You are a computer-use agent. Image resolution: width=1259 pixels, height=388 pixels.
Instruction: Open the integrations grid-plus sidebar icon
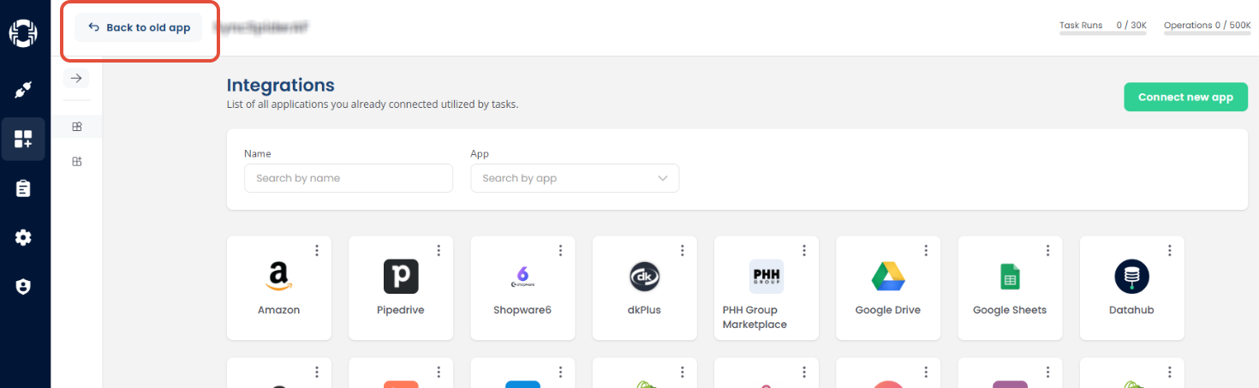[23, 140]
